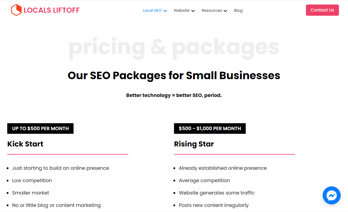The height and width of the screenshot is (212, 348).
Task: Expand the Local SEO dropdown chevron
Action: coord(165,11)
